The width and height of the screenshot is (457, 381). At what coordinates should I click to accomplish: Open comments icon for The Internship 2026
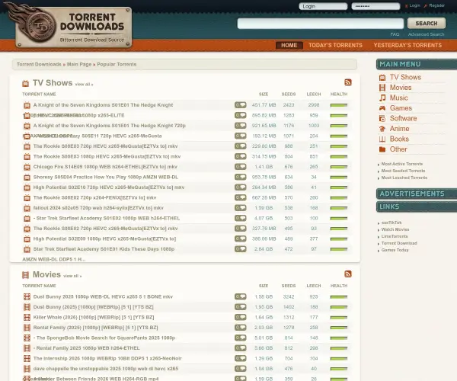click(x=241, y=358)
